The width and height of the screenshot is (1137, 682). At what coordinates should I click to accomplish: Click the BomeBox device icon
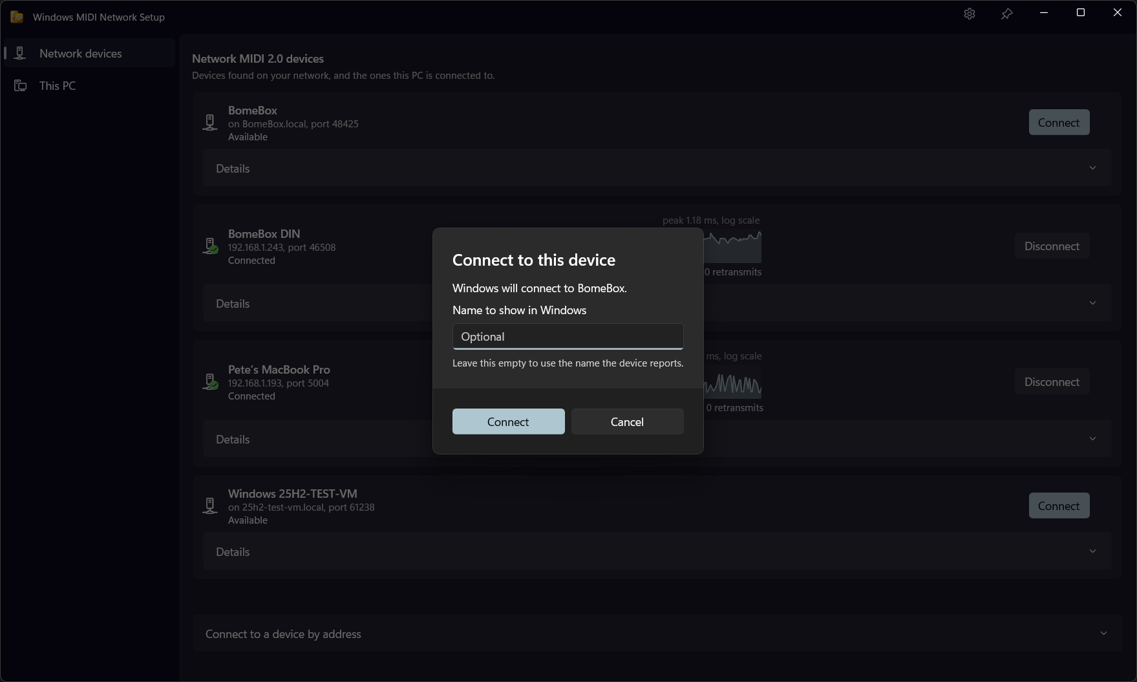(210, 122)
